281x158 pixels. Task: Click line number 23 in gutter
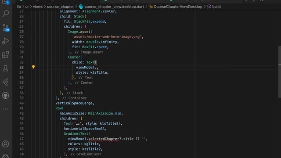pyautogui.click(x=22, y=16)
